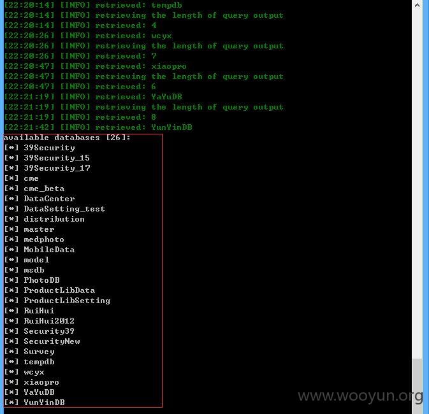
Task: Click the 'RuiHui2012' database entry
Action: (40, 321)
